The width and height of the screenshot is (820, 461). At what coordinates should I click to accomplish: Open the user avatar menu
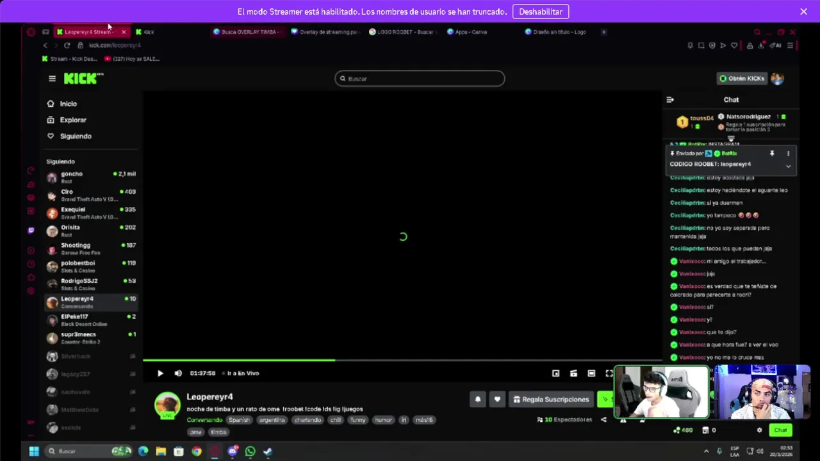click(777, 79)
